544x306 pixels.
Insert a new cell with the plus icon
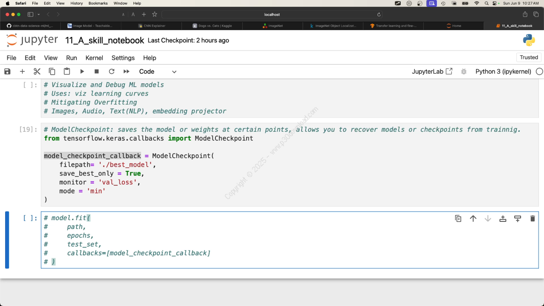[22, 71]
